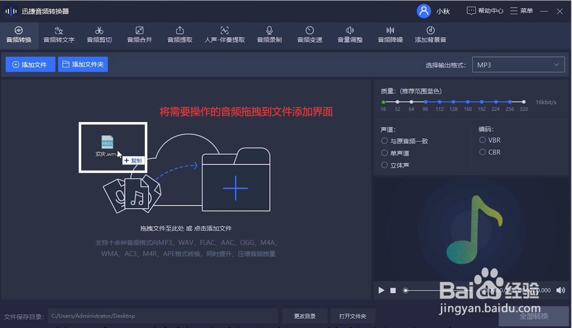The image size is (572, 328).
Task: Open the MP3 output format dropdown
Action: coord(518,65)
